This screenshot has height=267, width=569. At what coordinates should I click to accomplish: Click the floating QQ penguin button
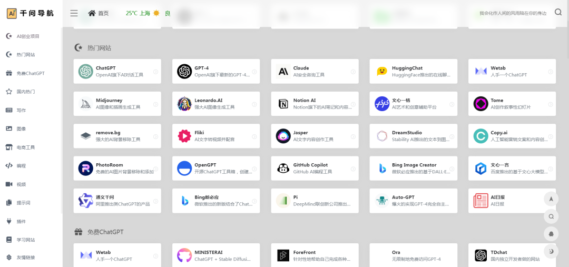551,234
